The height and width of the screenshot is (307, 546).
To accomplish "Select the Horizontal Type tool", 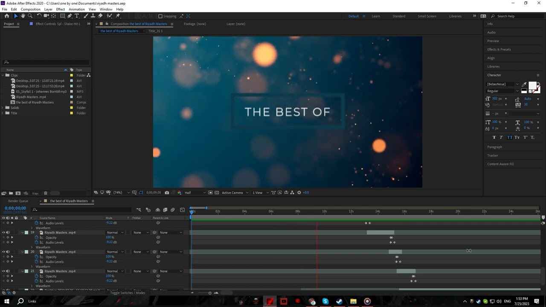I will tap(77, 16).
